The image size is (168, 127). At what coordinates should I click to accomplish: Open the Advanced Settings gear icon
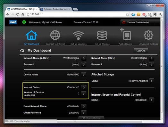(x=148, y=35)
